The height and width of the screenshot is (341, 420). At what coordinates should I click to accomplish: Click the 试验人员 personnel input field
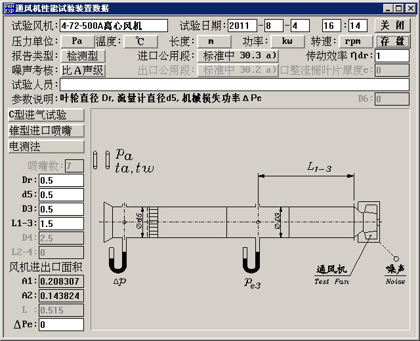pos(234,85)
